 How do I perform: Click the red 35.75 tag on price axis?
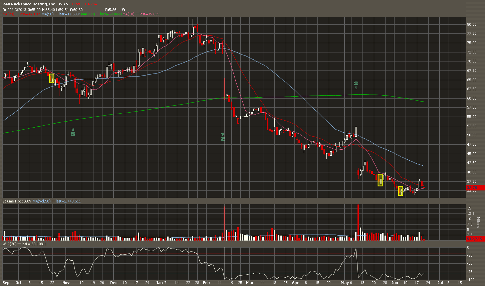[x=475, y=187]
